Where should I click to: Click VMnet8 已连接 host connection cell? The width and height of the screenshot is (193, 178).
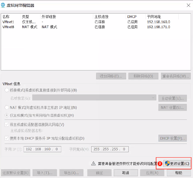100,27
